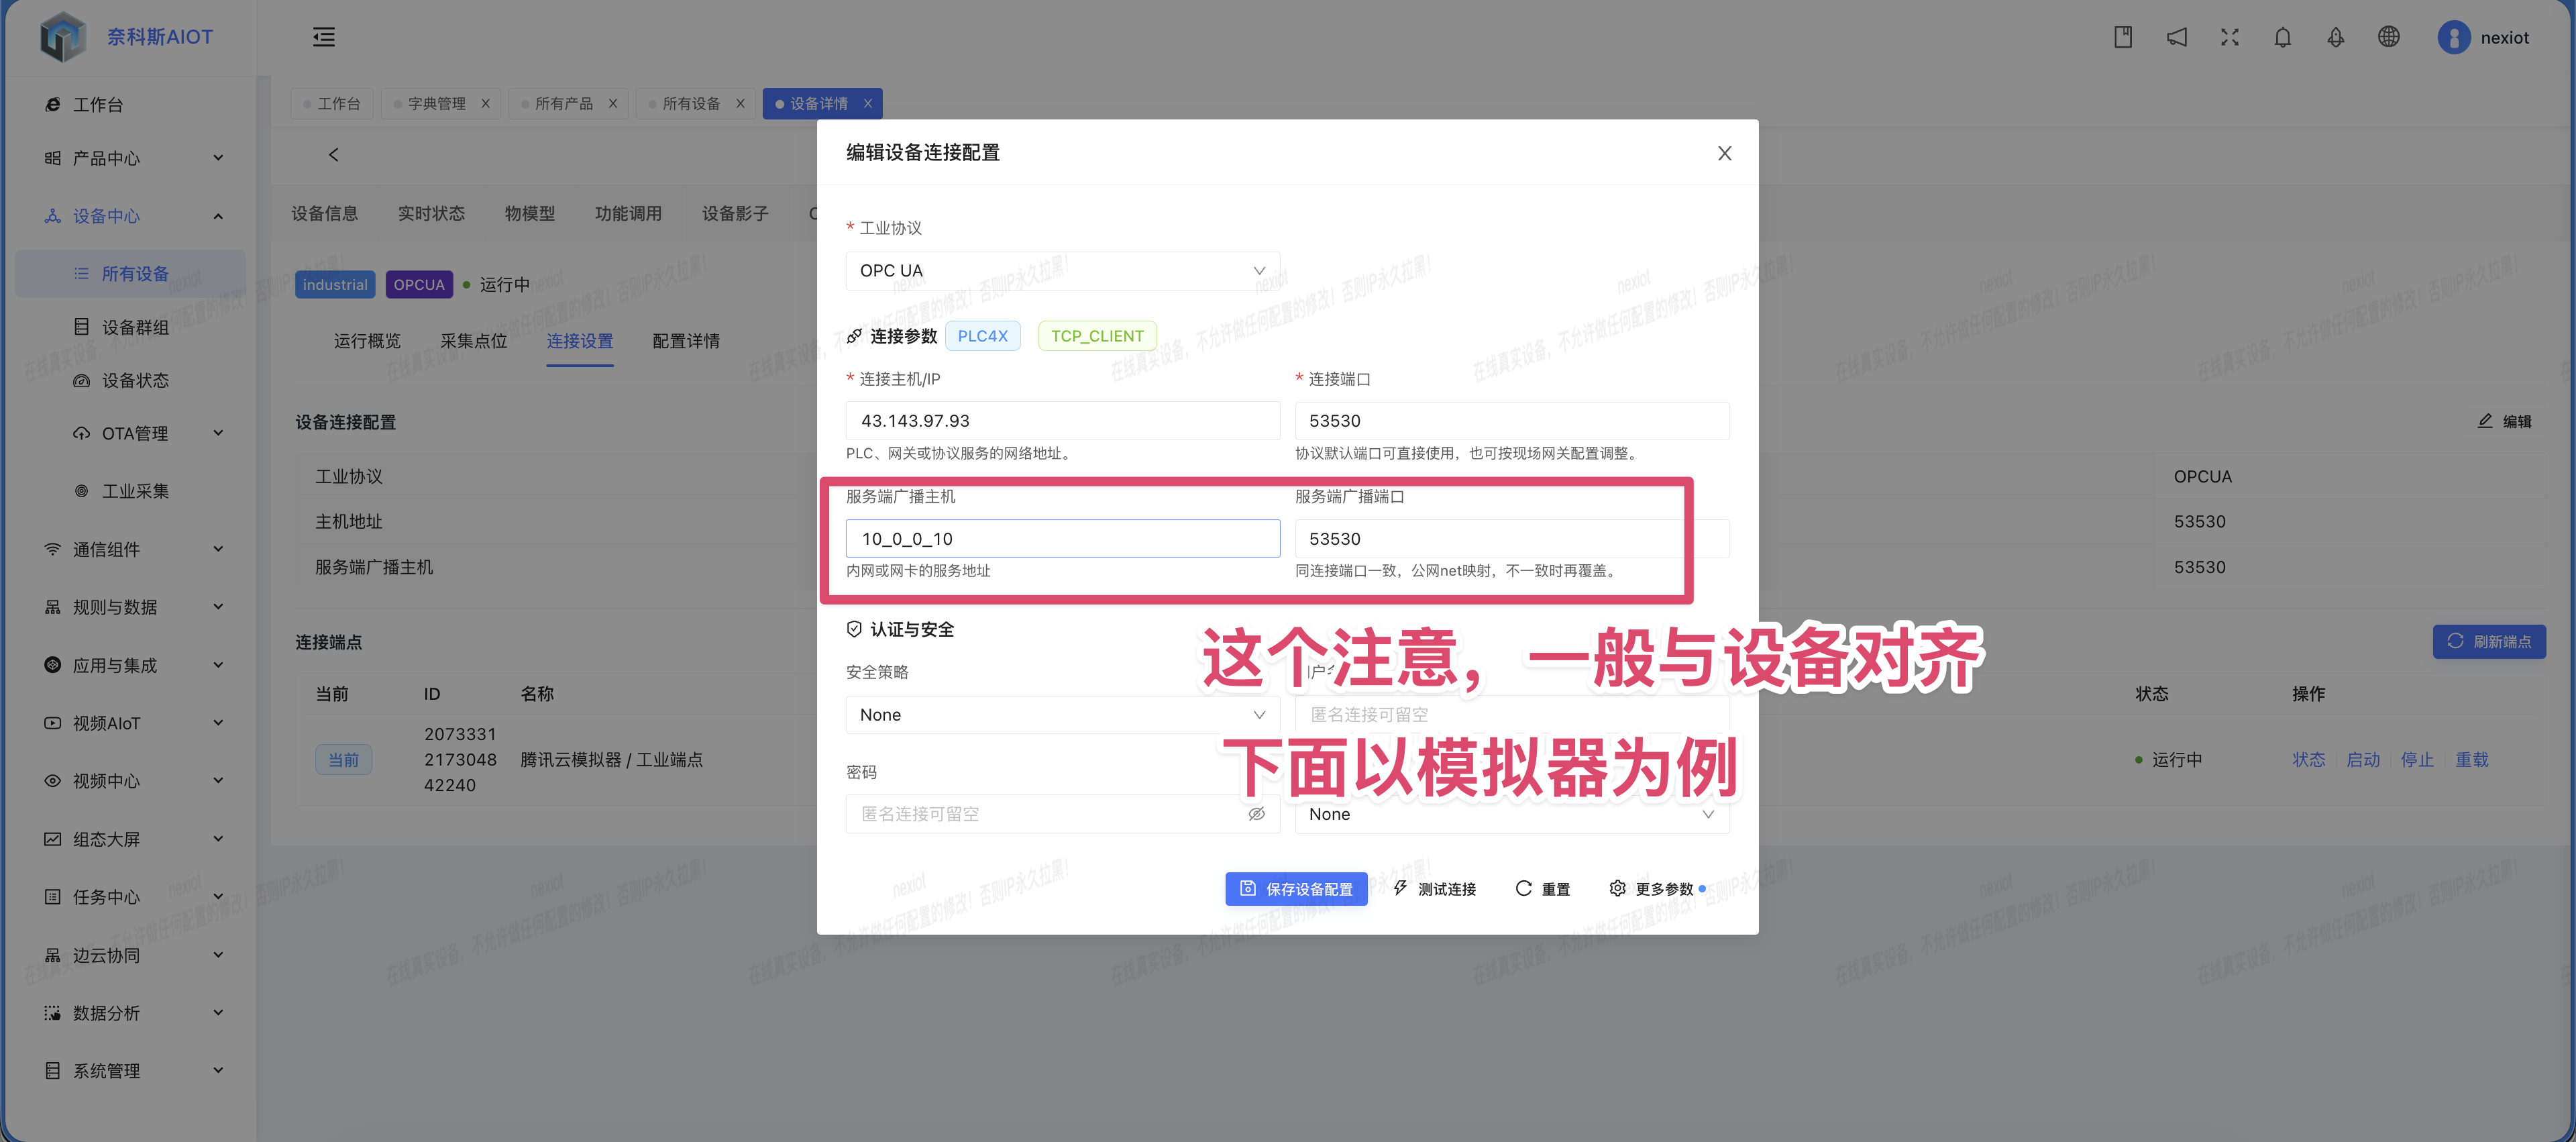Open the documentation bookmark icon in header
Image resolution: width=2576 pixels, height=1142 pixels.
[2123, 37]
